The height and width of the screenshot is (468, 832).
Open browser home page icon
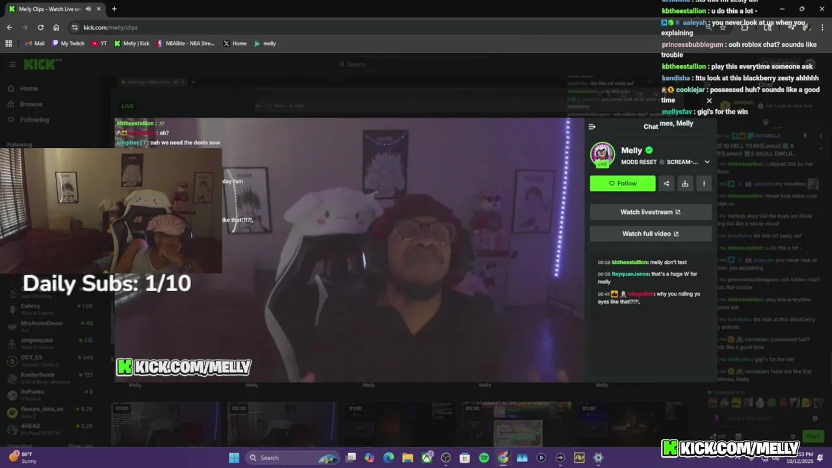point(57,27)
